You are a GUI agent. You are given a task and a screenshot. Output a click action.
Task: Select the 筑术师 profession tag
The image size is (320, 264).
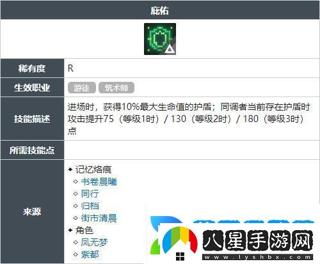116,88
